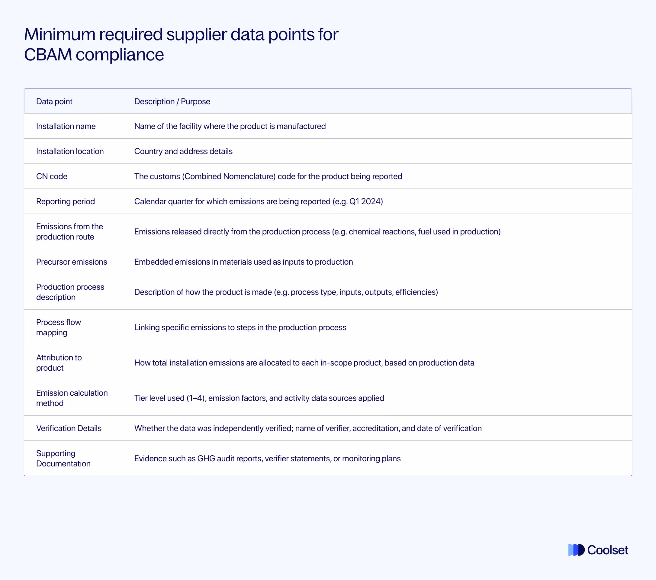Click Emission calculation method row label

pyautogui.click(x=72, y=398)
